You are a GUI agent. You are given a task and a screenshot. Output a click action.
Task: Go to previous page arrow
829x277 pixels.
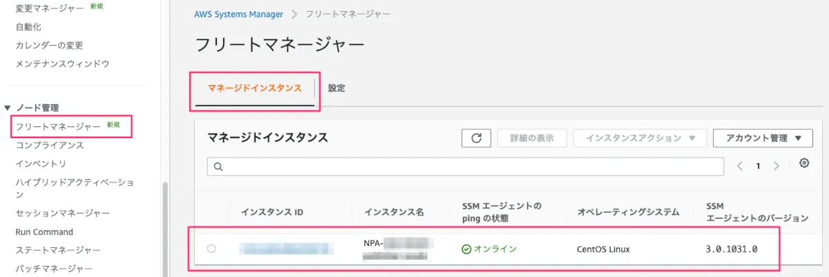(740, 166)
